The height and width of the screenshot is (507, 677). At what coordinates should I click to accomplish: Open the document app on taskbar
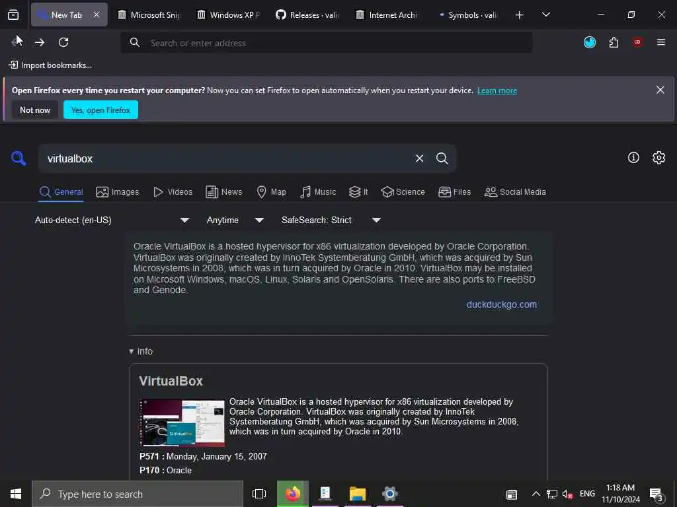[x=325, y=494]
